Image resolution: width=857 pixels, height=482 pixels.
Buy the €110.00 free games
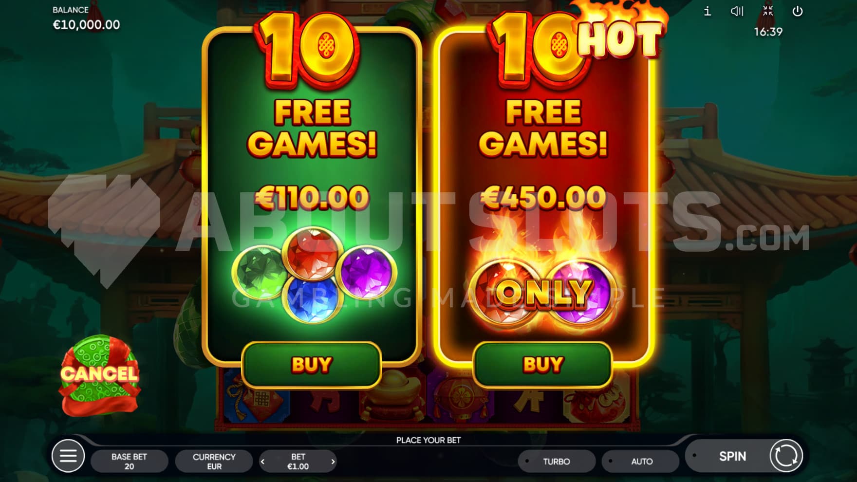312,365
